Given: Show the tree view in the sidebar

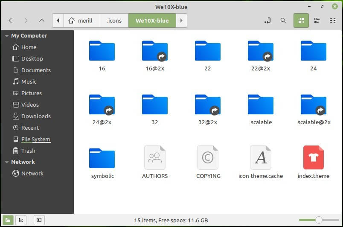Looking at the screenshot, I should [x=20, y=220].
